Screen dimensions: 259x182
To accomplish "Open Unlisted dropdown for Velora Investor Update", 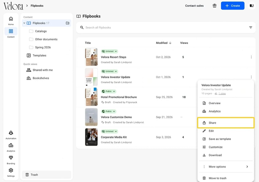I will pyautogui.click(x=109, y=71).
